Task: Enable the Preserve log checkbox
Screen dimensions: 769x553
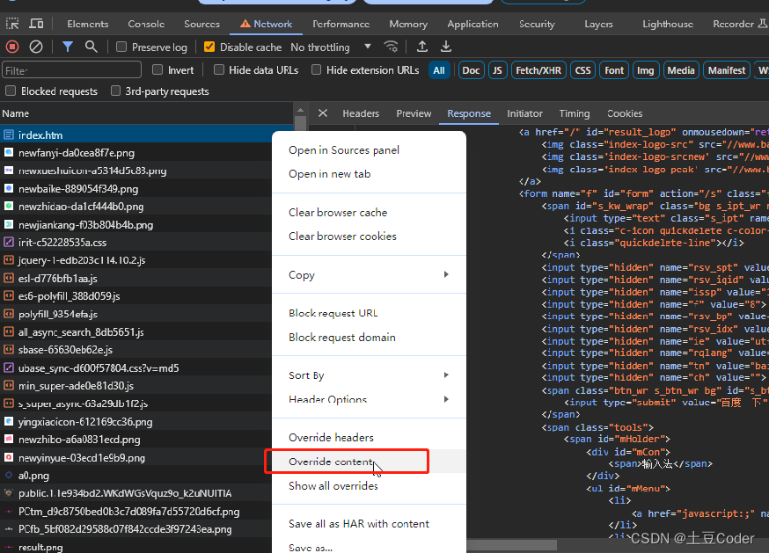Action: tap(121, 47)
